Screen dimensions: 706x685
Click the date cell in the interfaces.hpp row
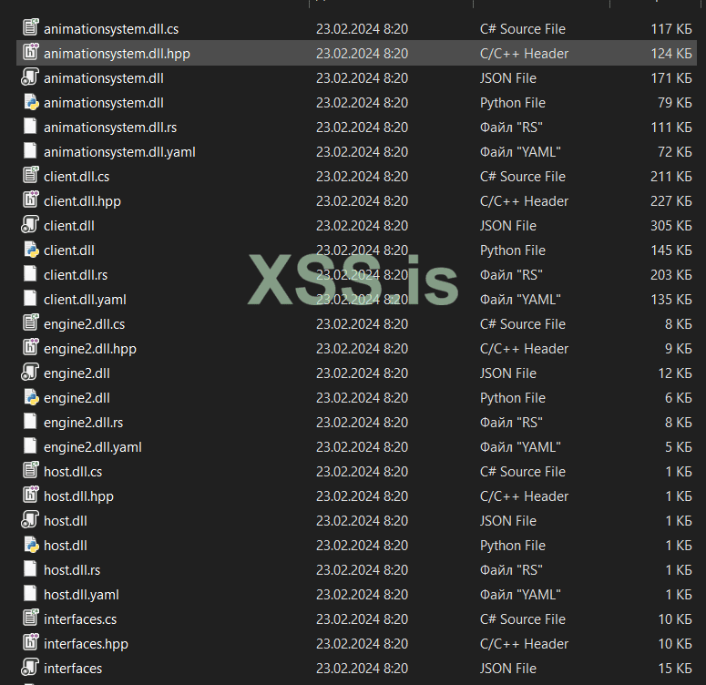pos(362,644)
